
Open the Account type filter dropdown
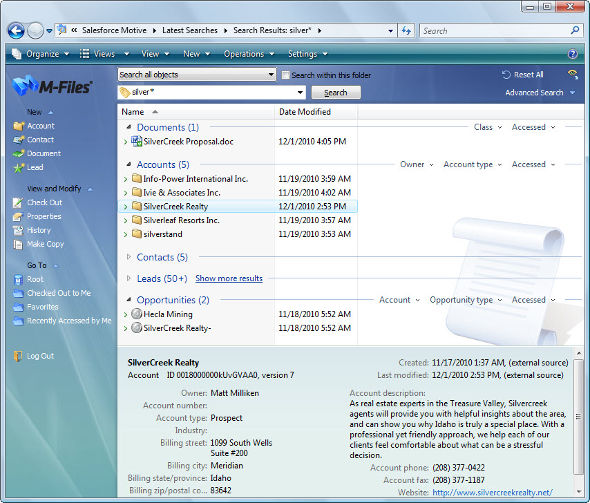tap(473, 164)
